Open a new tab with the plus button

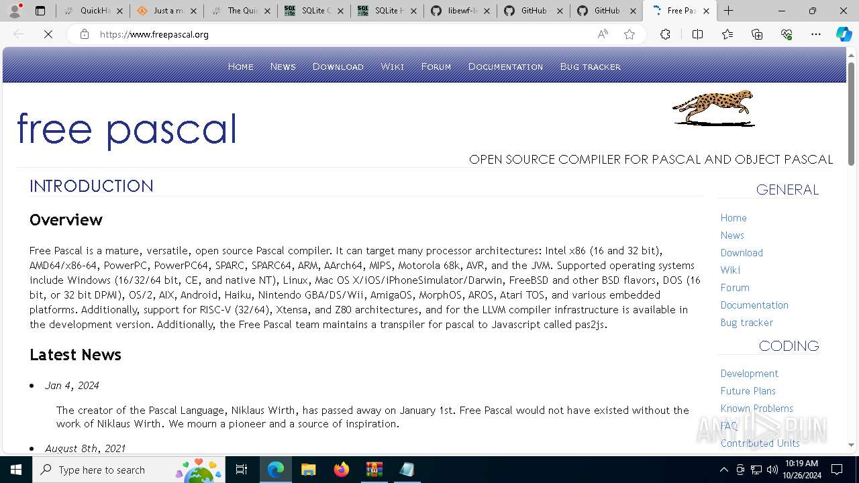coord(728,11)
